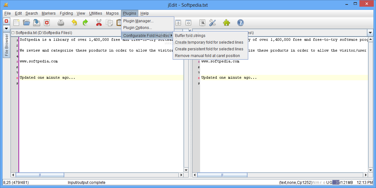The image size is (376, 188).
Task: Split view vertically icon
Action: (x=188, y=23)
